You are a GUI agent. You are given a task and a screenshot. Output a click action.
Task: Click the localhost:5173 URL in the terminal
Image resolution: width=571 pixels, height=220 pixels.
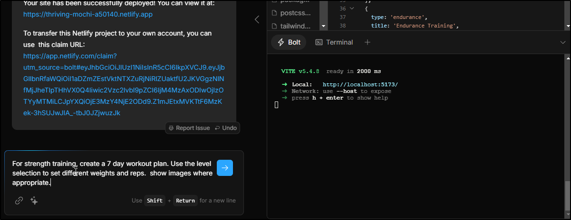[x=360, y=84]
